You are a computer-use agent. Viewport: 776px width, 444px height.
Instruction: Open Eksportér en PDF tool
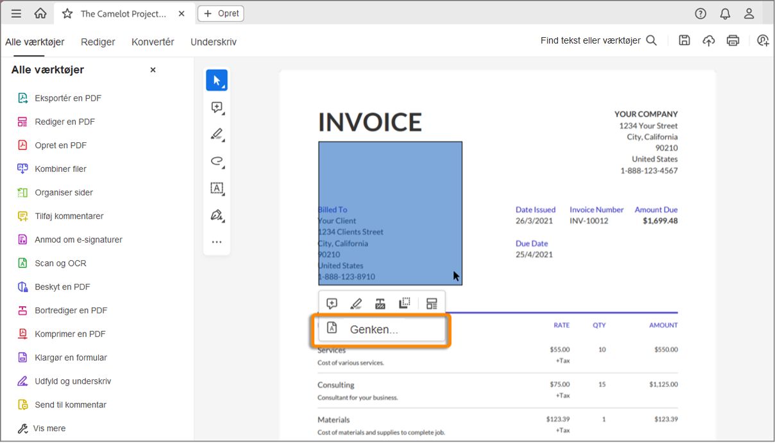pos(67,98)
